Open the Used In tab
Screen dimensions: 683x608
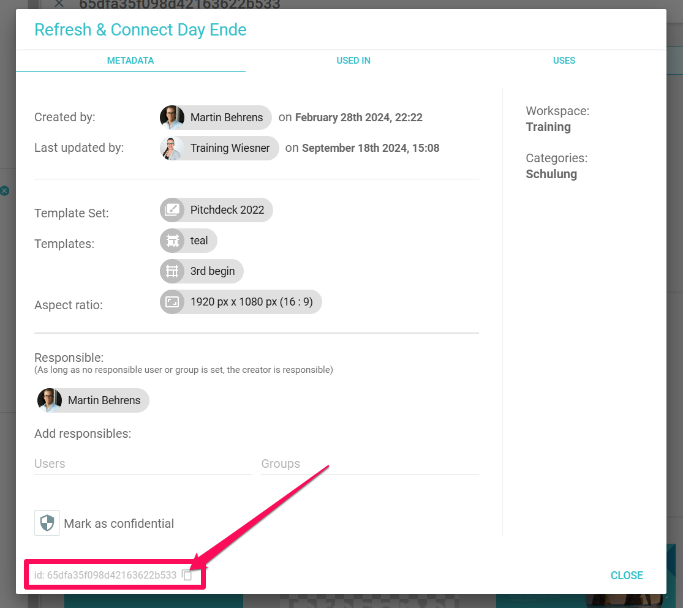353,61
